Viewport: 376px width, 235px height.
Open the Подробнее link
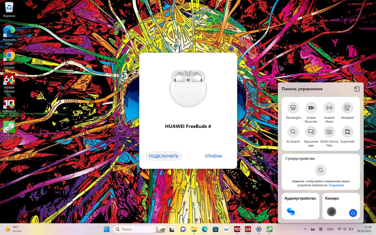tap(336, 185)
